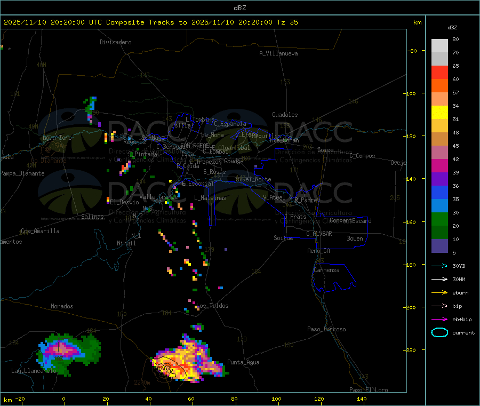Viewport: 480px width, 406px height.
Task: Click the L_Malvinas map label
Action: (210, 198)
